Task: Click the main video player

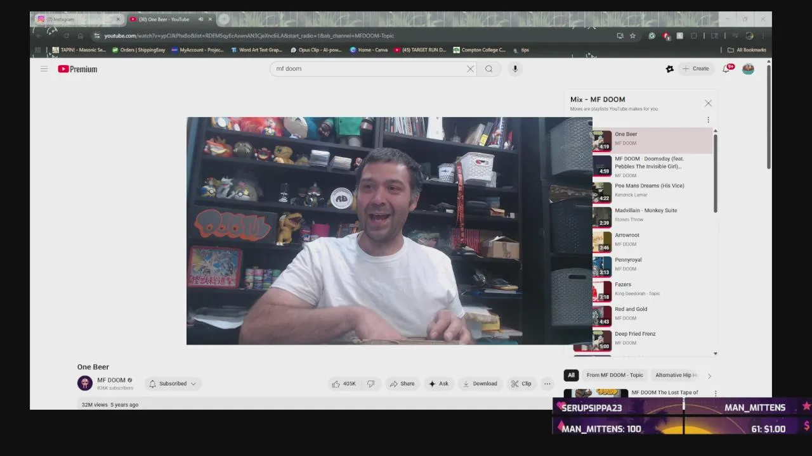Action: (x=389, y=231)
